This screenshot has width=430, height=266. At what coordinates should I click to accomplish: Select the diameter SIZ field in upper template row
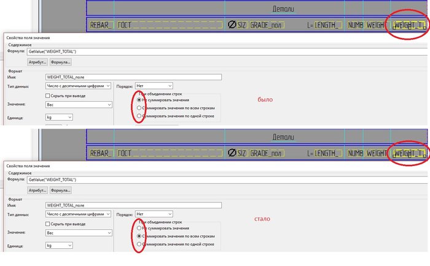(237, 25)
